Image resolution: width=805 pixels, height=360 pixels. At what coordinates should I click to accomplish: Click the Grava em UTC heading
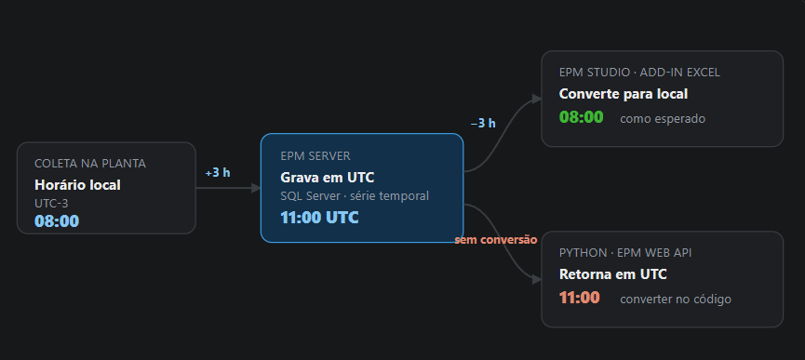click(327, 178)
